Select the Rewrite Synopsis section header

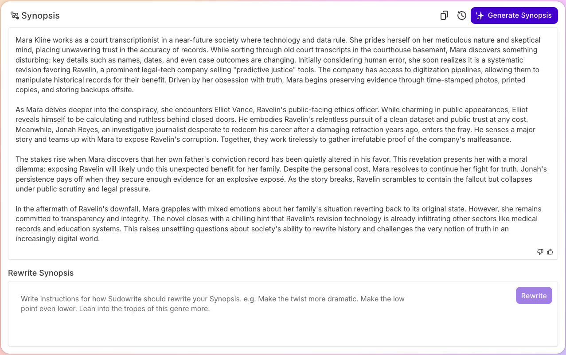(41, 273)
